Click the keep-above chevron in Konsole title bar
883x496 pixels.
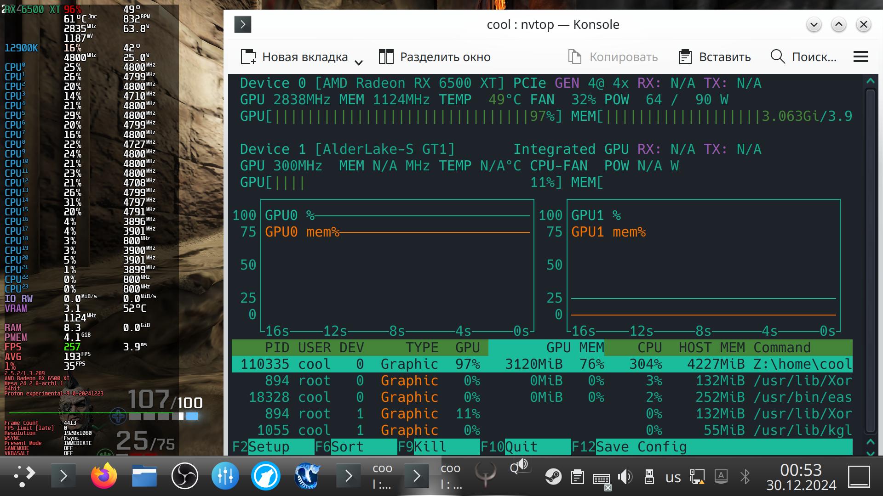pos(839,24)
